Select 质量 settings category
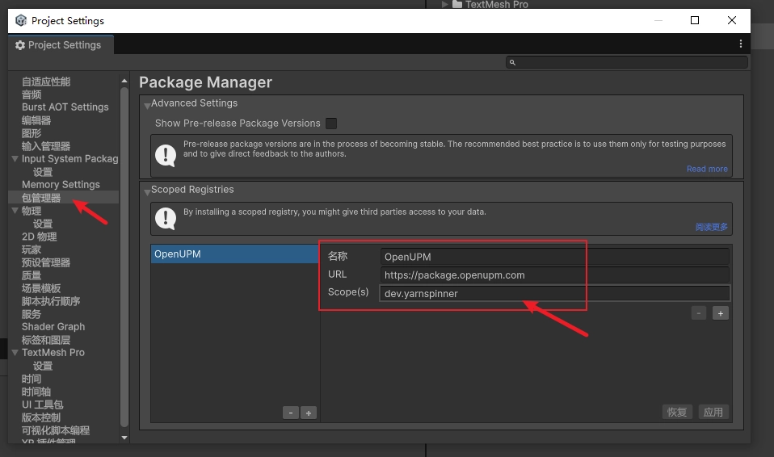Image resolution: width=774 pixels, height=457 pixels. pos(32,275)
